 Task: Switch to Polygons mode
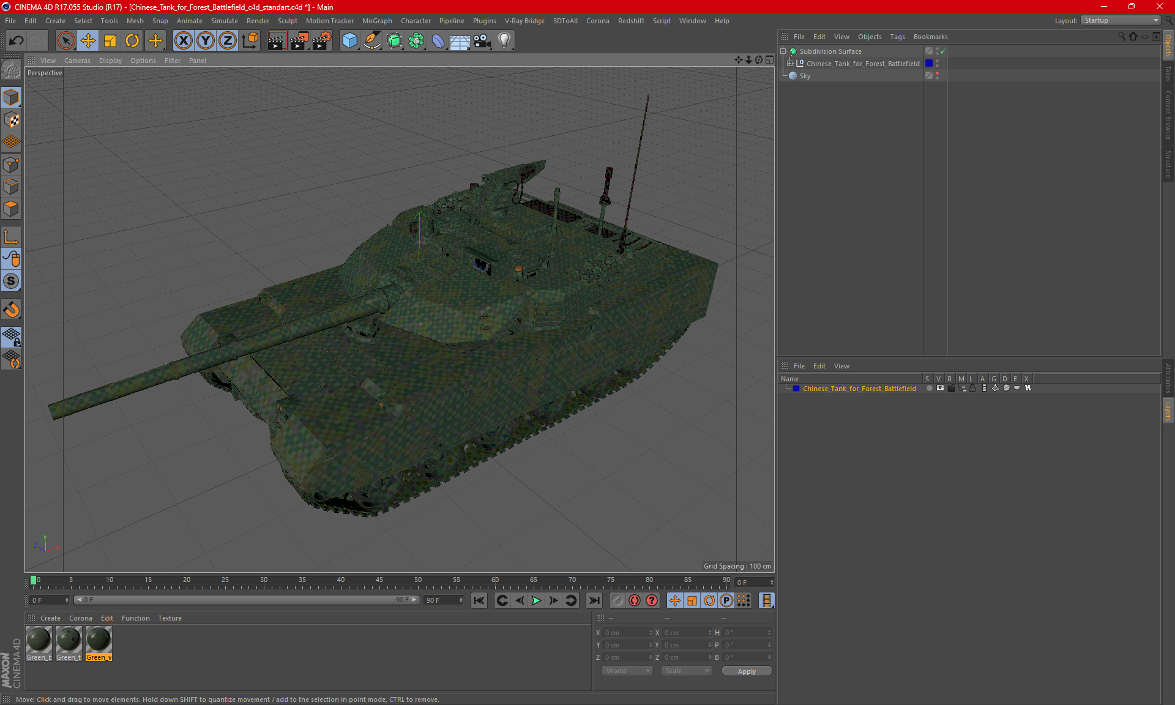pos(11,209)
